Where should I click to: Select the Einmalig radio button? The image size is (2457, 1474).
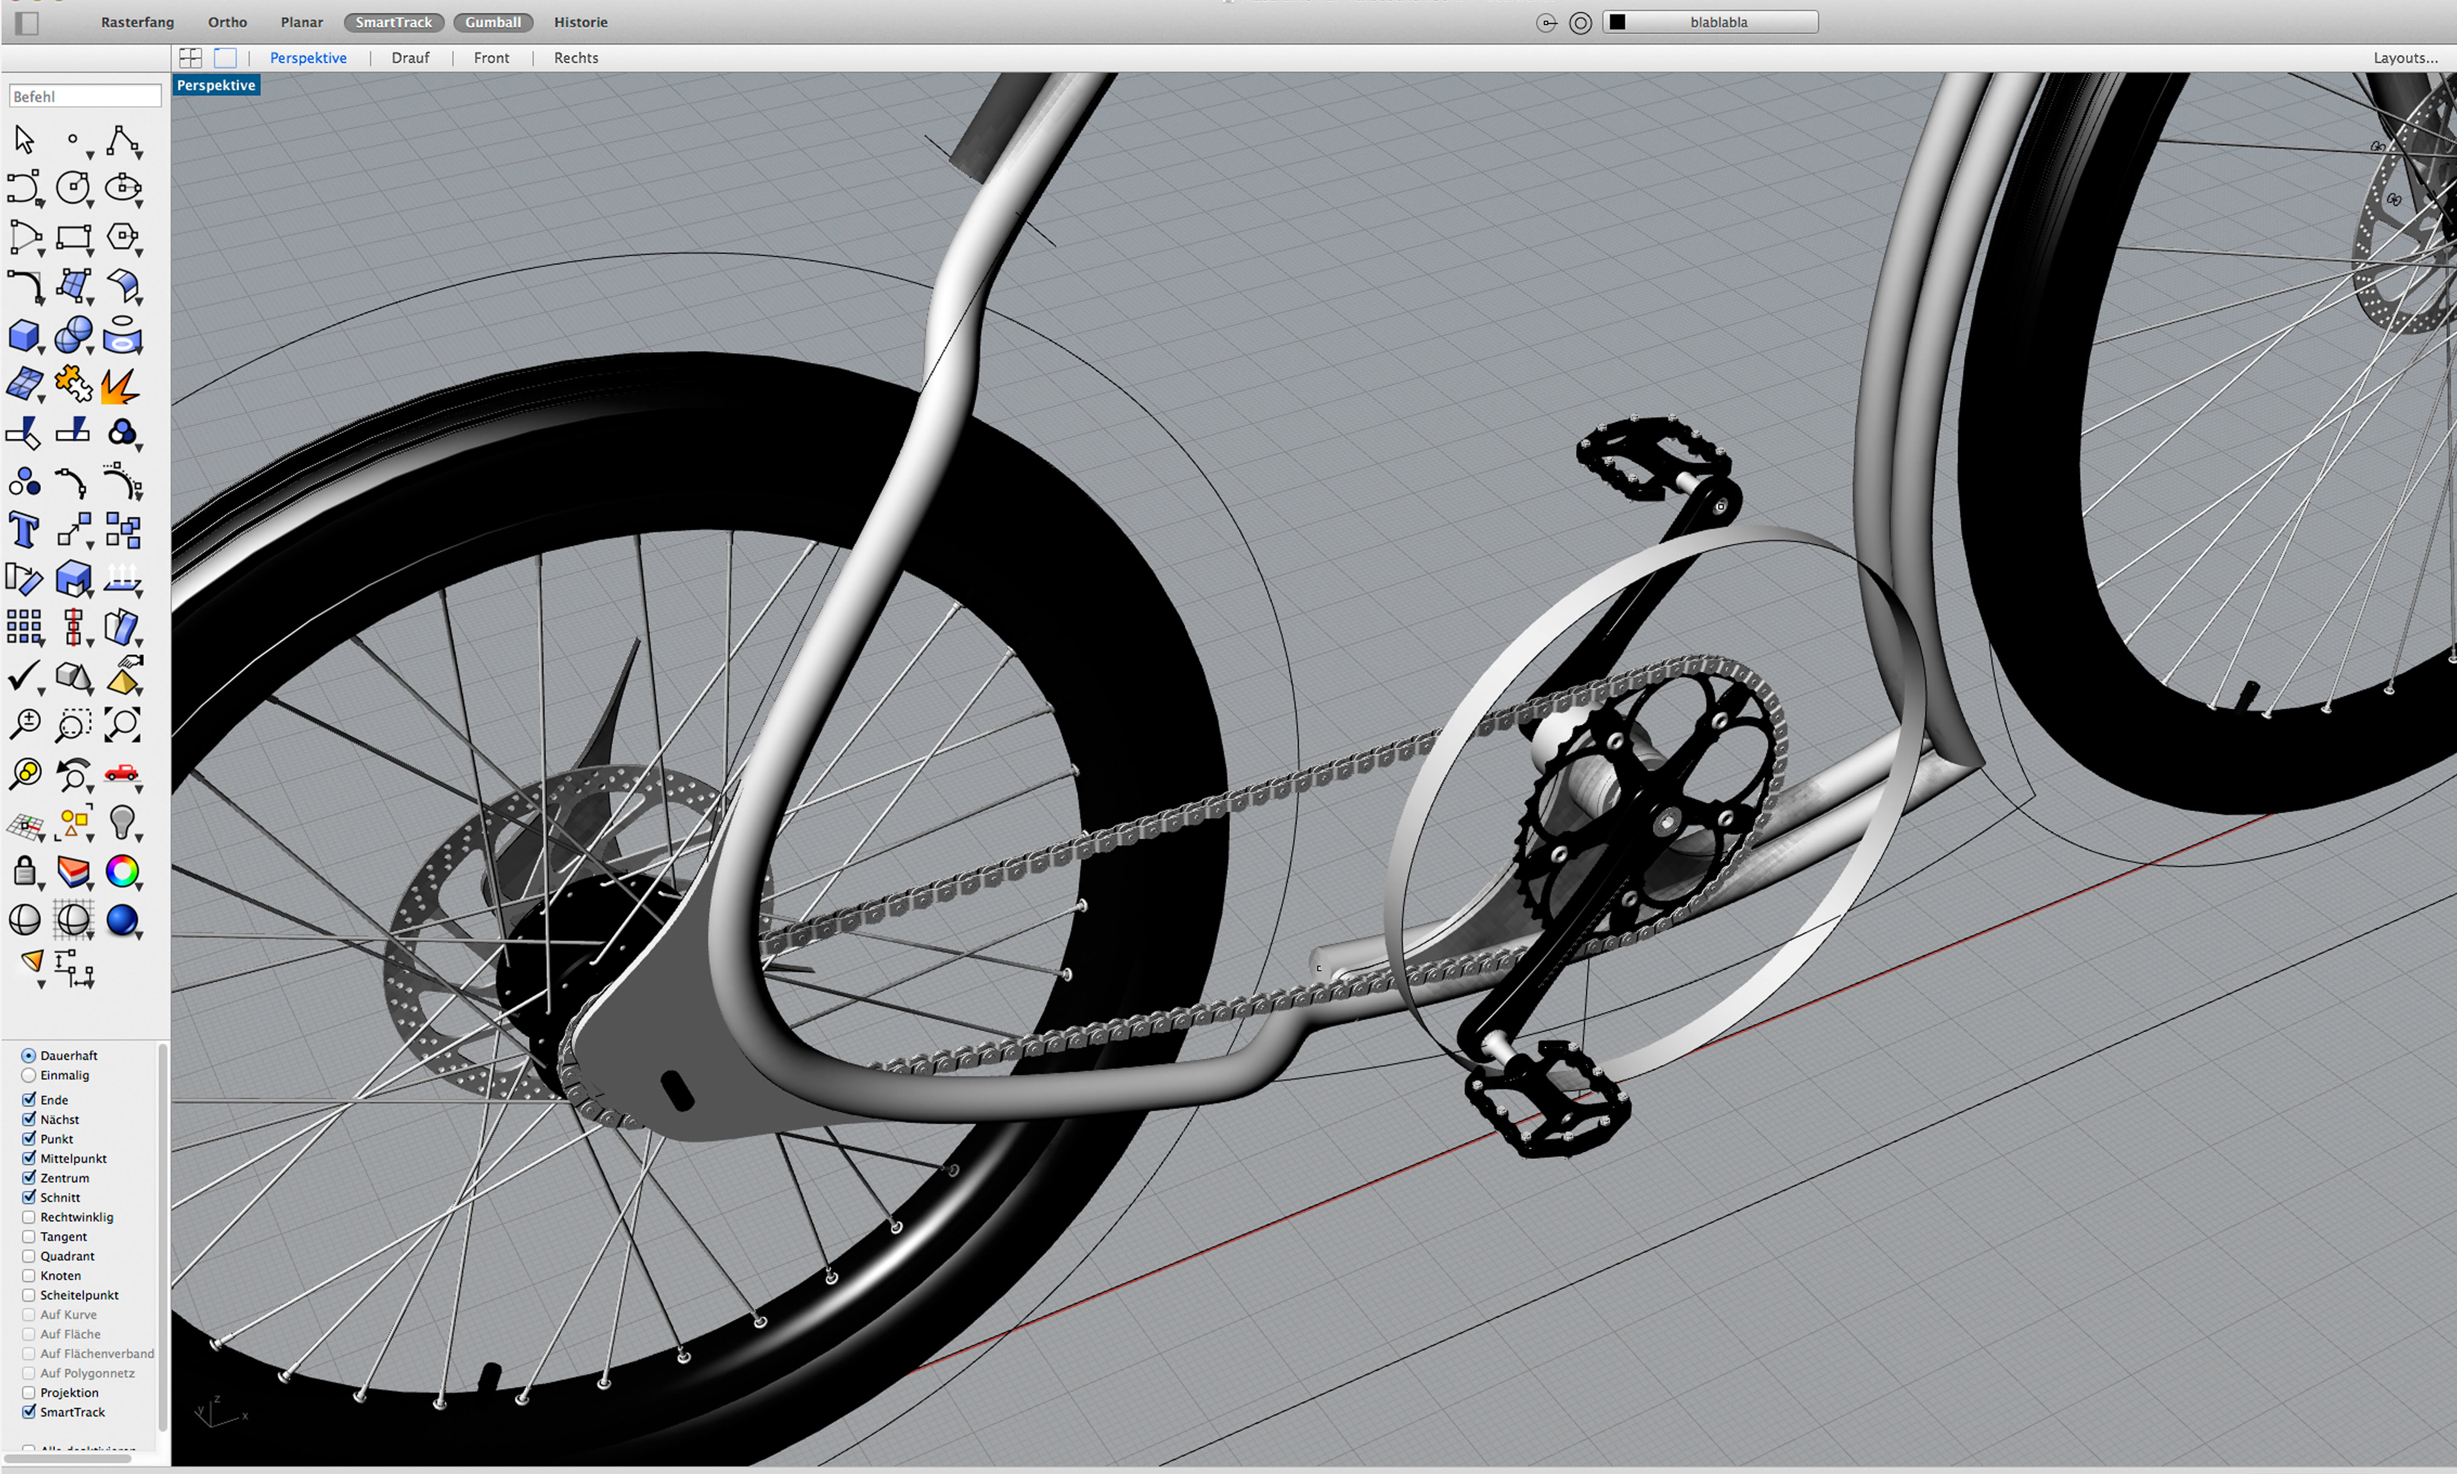(x=29, y=1076)
